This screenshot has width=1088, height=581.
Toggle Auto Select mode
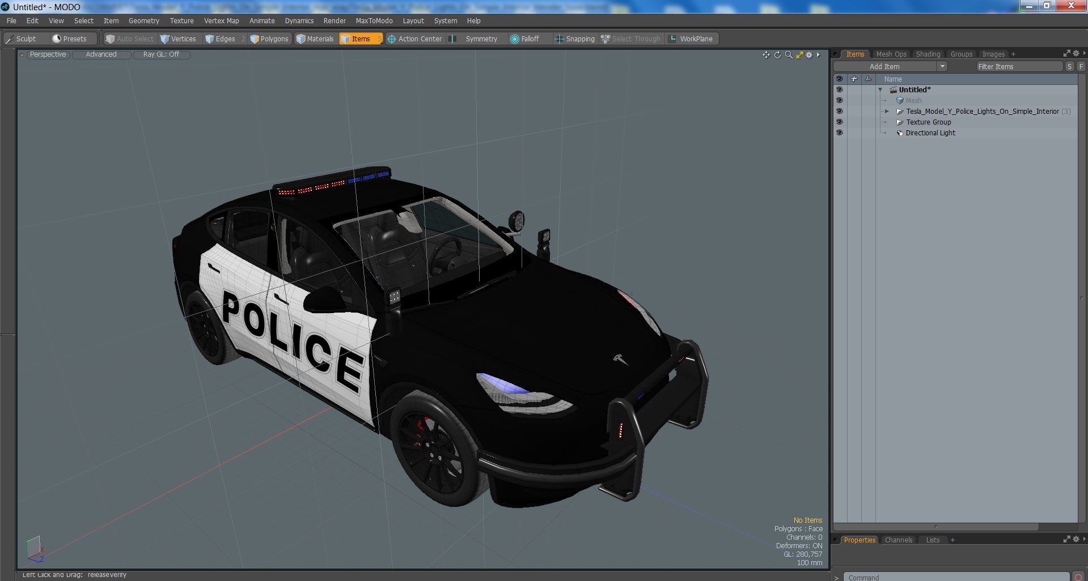(129, 39)
